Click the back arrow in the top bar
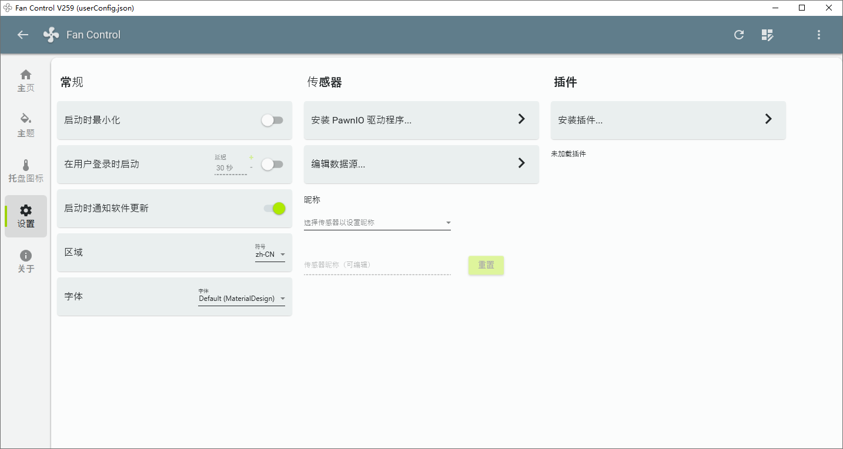Viewport: 843px width, 449px height. point(22,35)
